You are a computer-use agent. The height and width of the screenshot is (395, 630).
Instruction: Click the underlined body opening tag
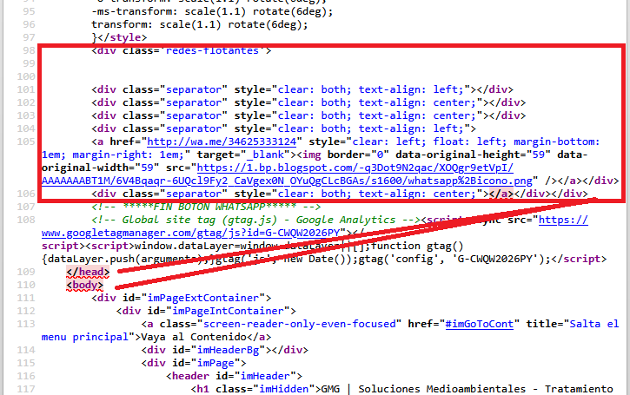85,285
